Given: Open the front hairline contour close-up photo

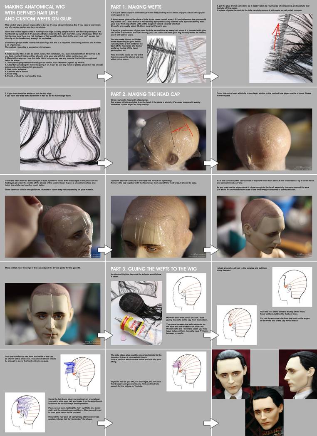Looking at the screenshot, I should pos(158,227).
